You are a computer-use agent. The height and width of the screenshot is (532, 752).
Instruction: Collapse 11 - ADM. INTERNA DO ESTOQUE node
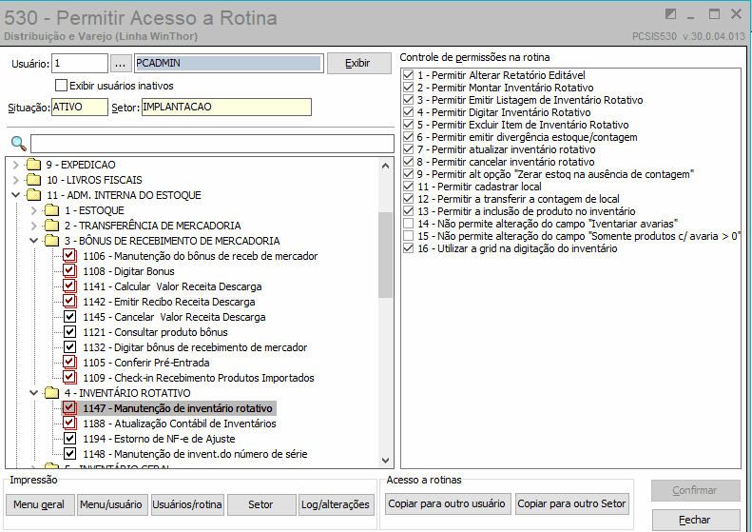pos(16,195)
